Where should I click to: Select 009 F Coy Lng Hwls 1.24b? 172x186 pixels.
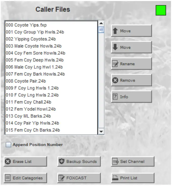(51, 88)
